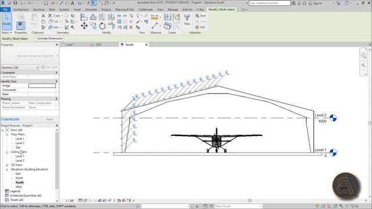The width and height of the screenshot is (372, 209).
Task: Open the File menu tab
Action: [5, 9]
